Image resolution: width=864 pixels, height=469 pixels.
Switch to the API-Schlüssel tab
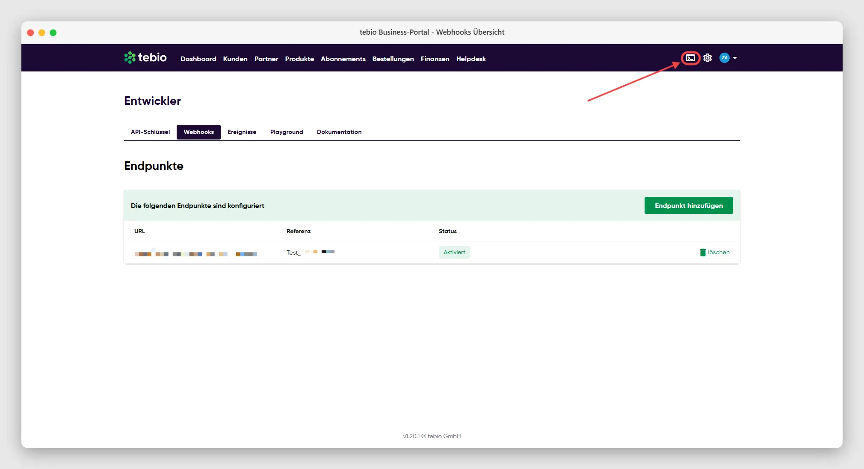[150, 132]
